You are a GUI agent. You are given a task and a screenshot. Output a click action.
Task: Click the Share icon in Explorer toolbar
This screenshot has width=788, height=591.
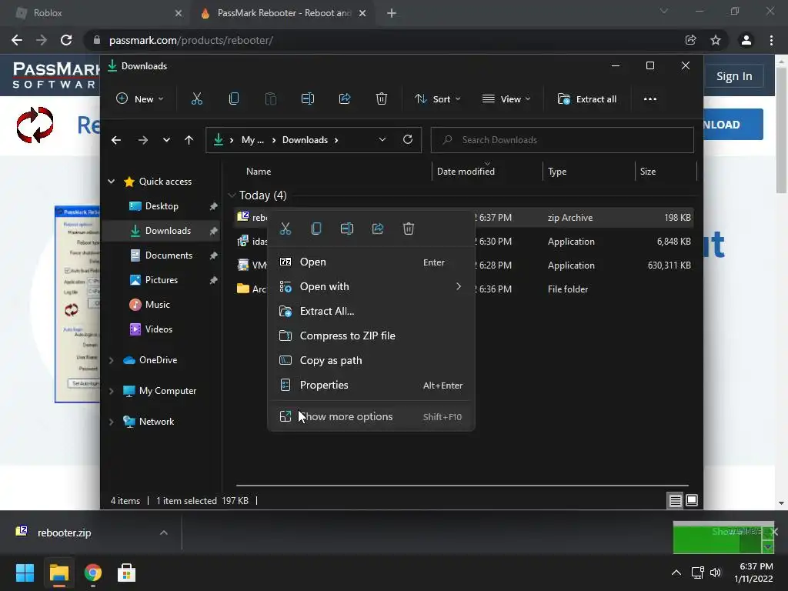345,99
